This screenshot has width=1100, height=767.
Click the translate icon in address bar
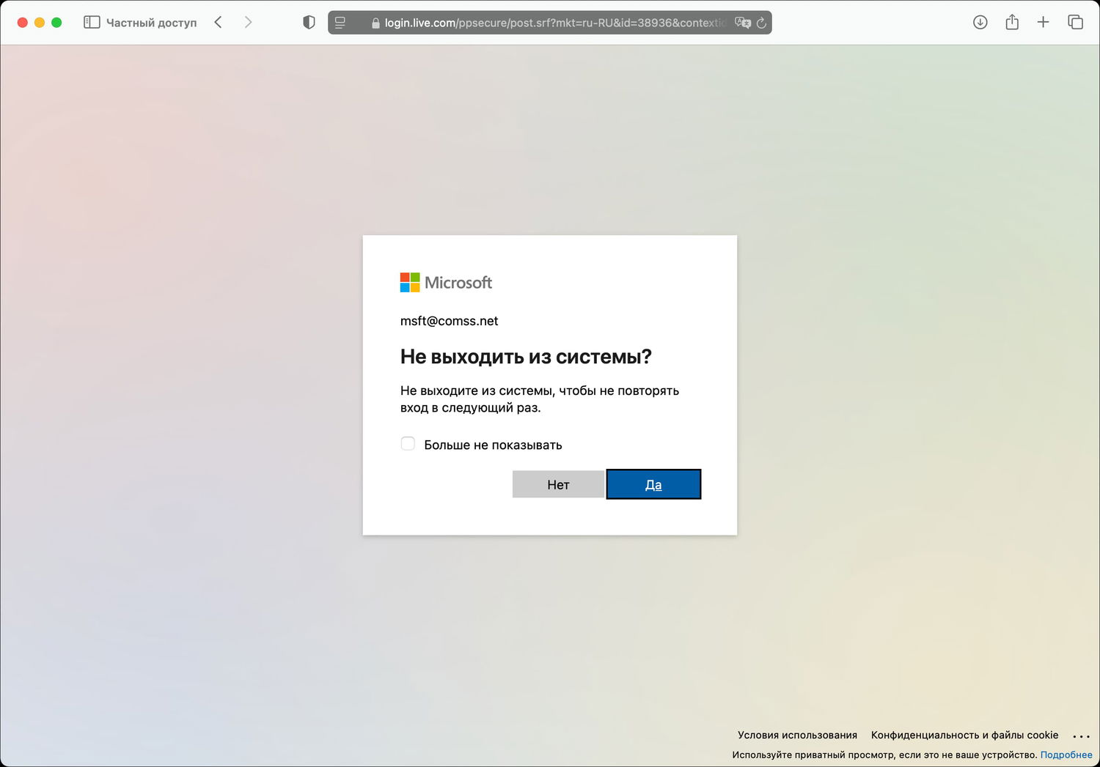(x=742, y=23)
